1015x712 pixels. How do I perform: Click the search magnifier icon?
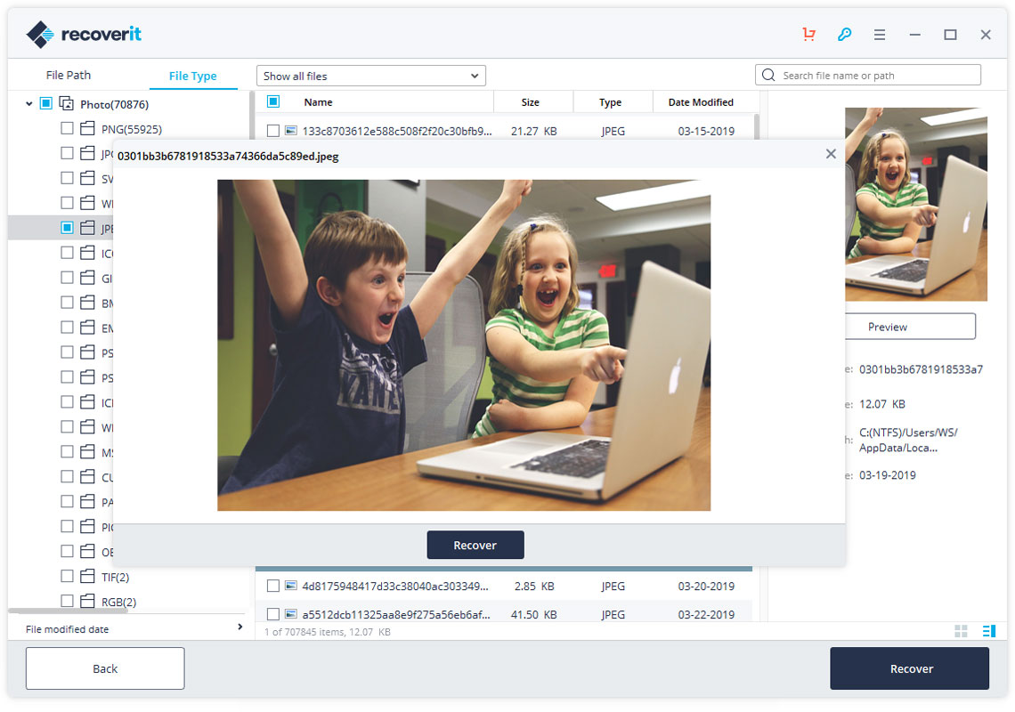click(767, 75)
